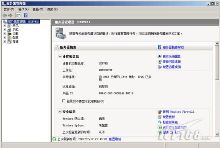This screenshot has height=148, width=220.
Task: Click the blue help icon in toolbar
Action: (x=26, y=15)
